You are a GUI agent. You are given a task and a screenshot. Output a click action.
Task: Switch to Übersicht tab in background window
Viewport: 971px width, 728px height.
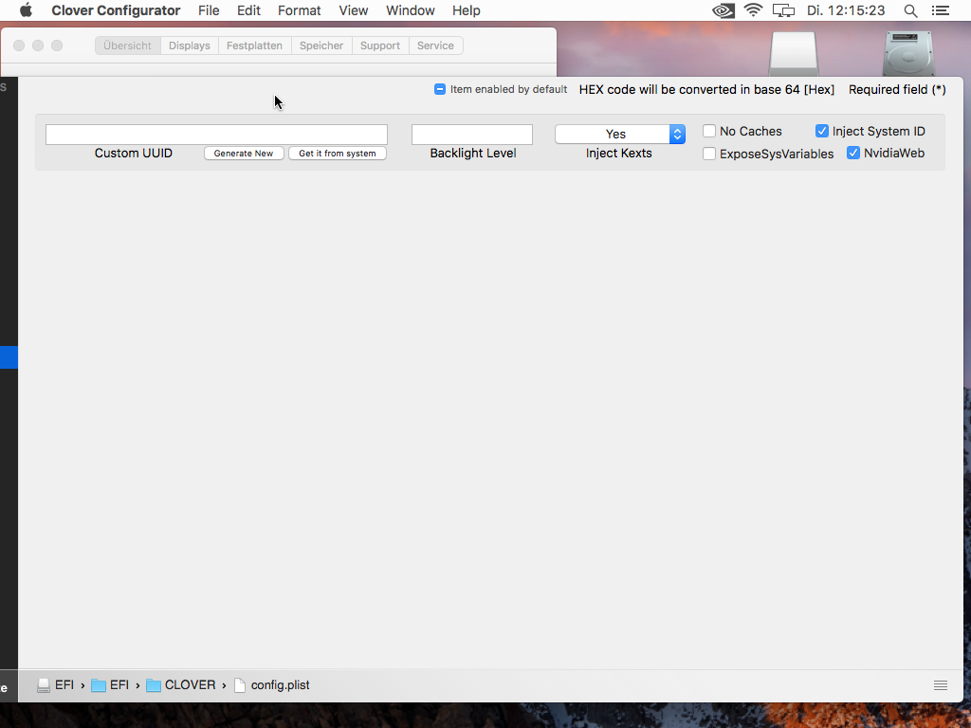pyautogui.click(x=128, y=45)
